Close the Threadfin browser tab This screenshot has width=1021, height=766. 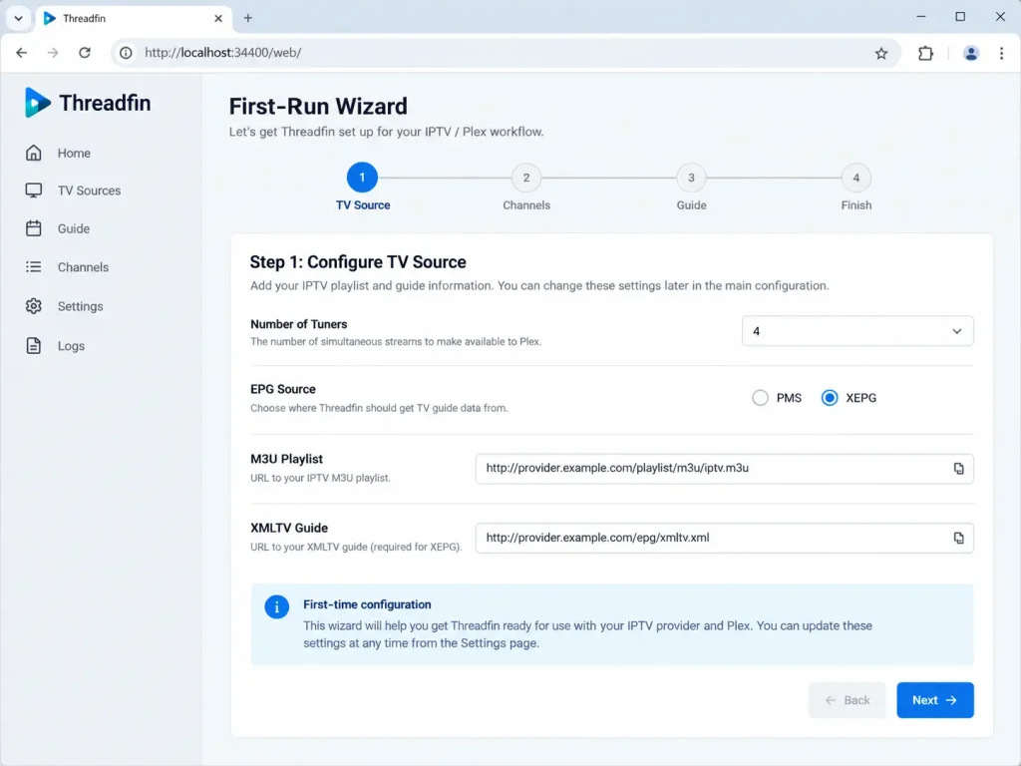point(218,18)
